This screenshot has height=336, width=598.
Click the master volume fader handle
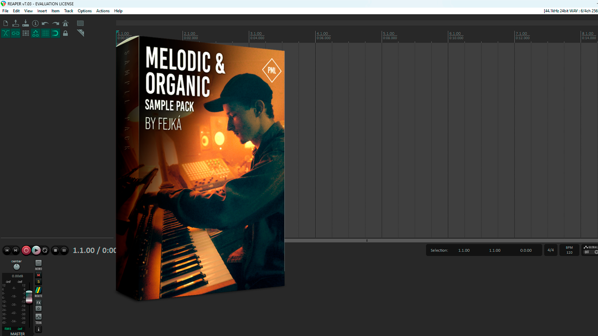point(29,296)
